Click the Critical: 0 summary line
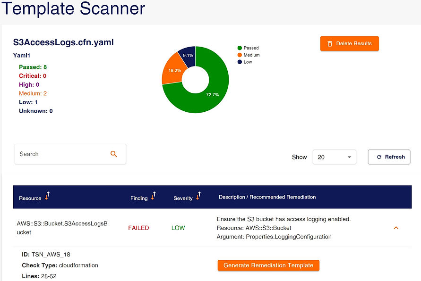The height and width of the screenshot is (281, 421). (33, 76)
